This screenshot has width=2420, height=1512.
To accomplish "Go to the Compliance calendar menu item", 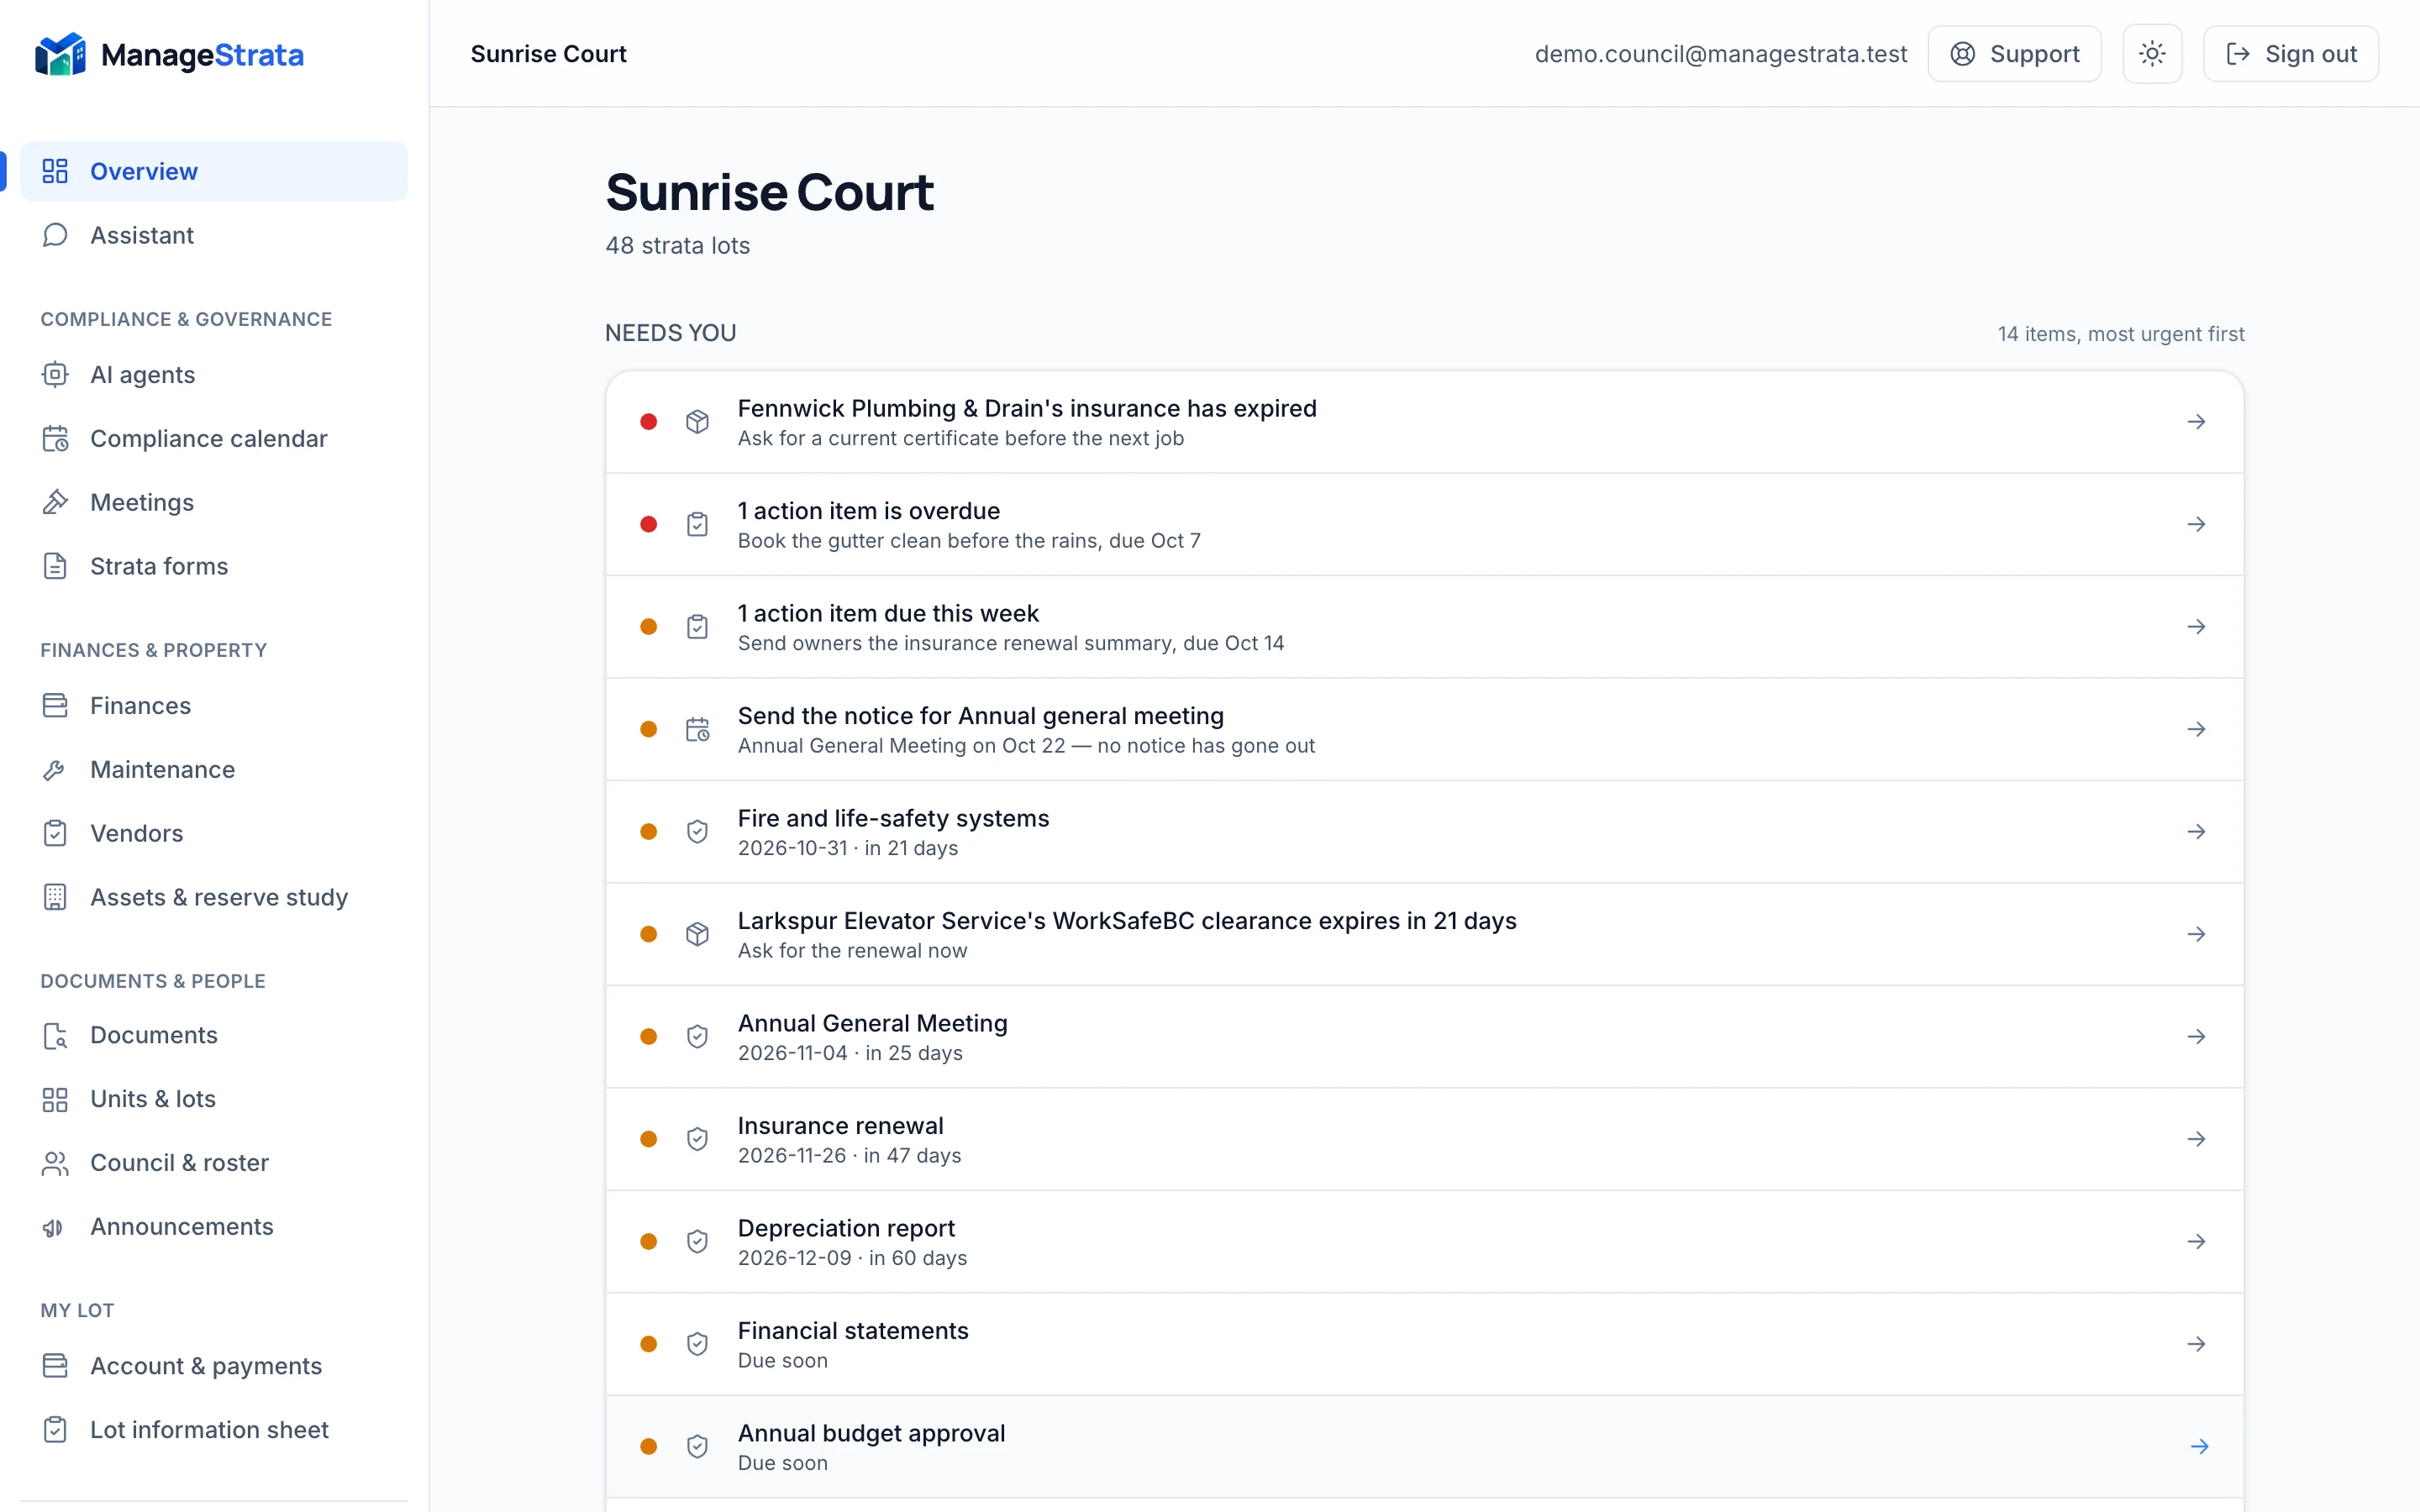I will click(x=214, y=439).
